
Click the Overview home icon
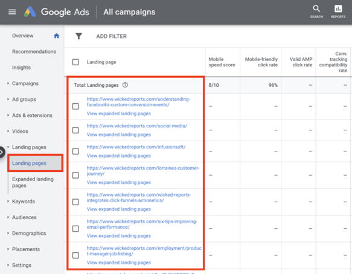pos(57,36)
